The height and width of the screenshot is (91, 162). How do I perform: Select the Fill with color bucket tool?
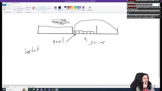click(29, 8)
